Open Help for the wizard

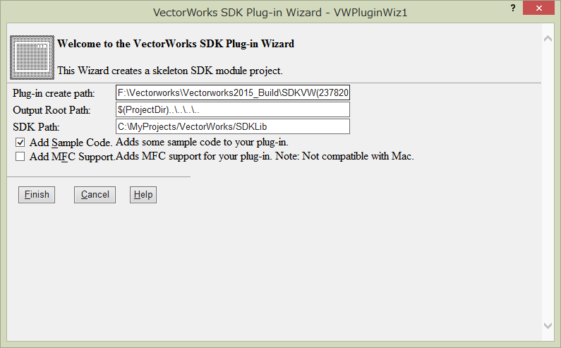[143, 194]
